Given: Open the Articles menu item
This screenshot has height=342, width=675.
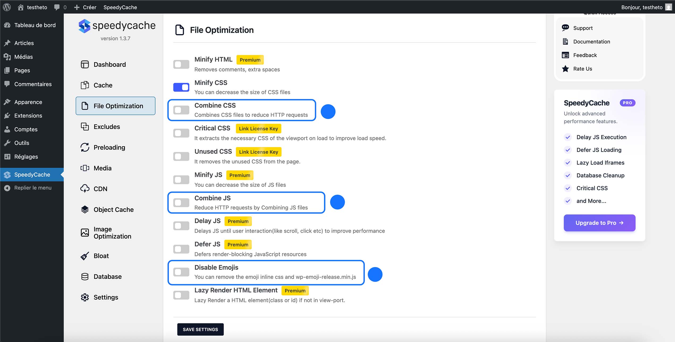Looking at the screenshot, I should coord(24,43).
